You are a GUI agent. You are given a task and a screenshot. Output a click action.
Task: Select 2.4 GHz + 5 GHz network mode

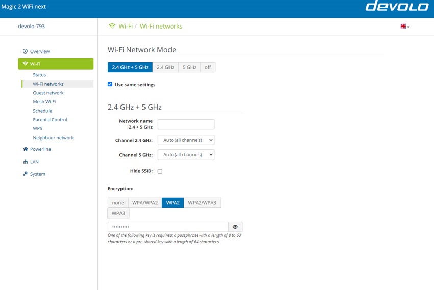pyautogui.click(x=130, y=67)
